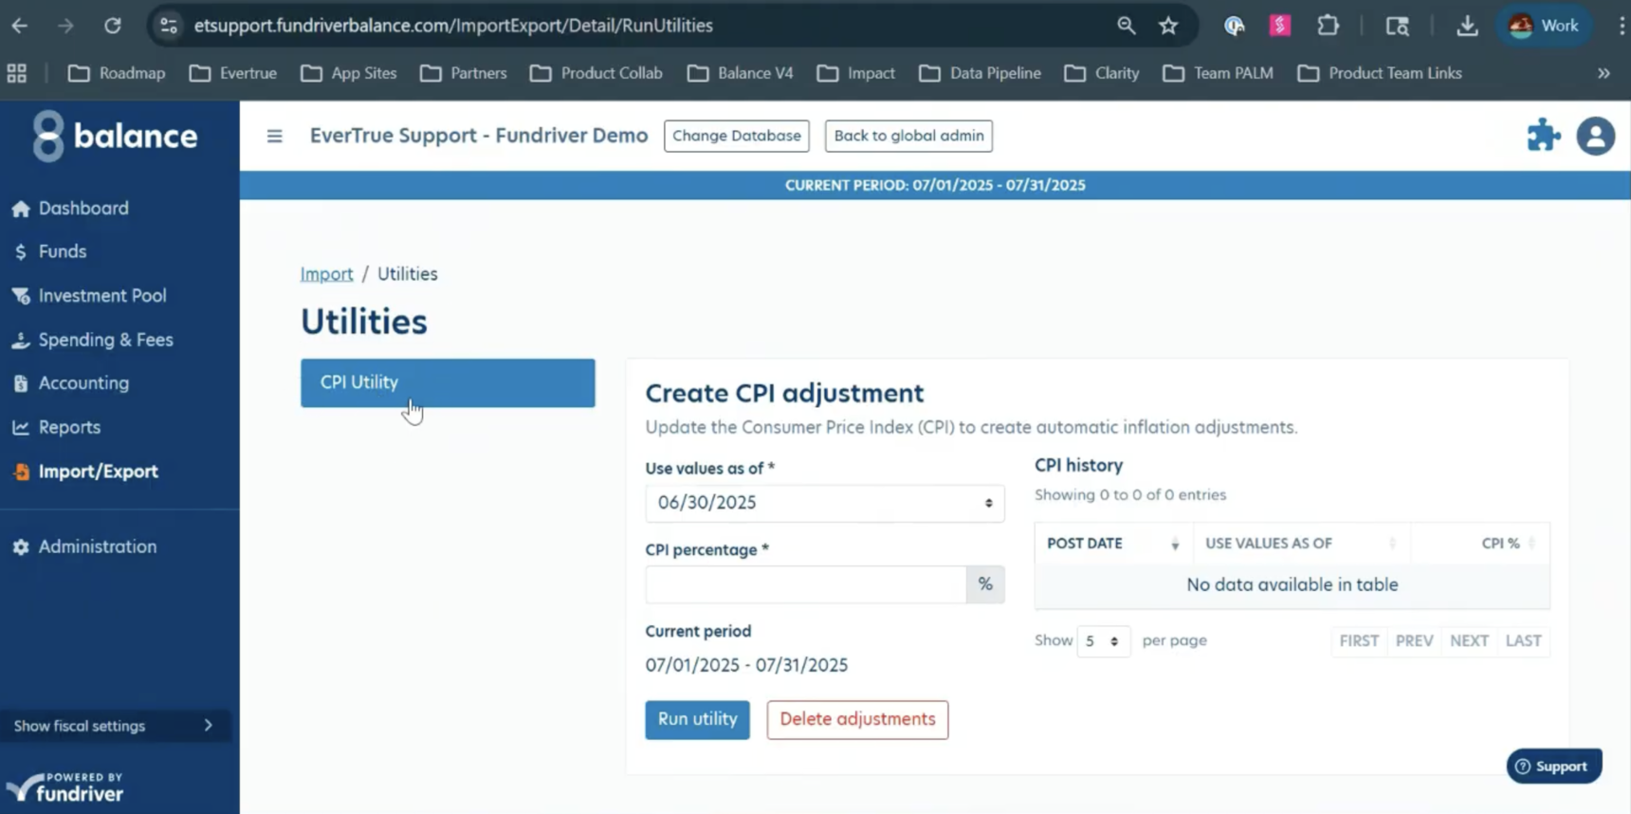
Task: Click the Delete adjustments button
Action: [x=856, y=719]
